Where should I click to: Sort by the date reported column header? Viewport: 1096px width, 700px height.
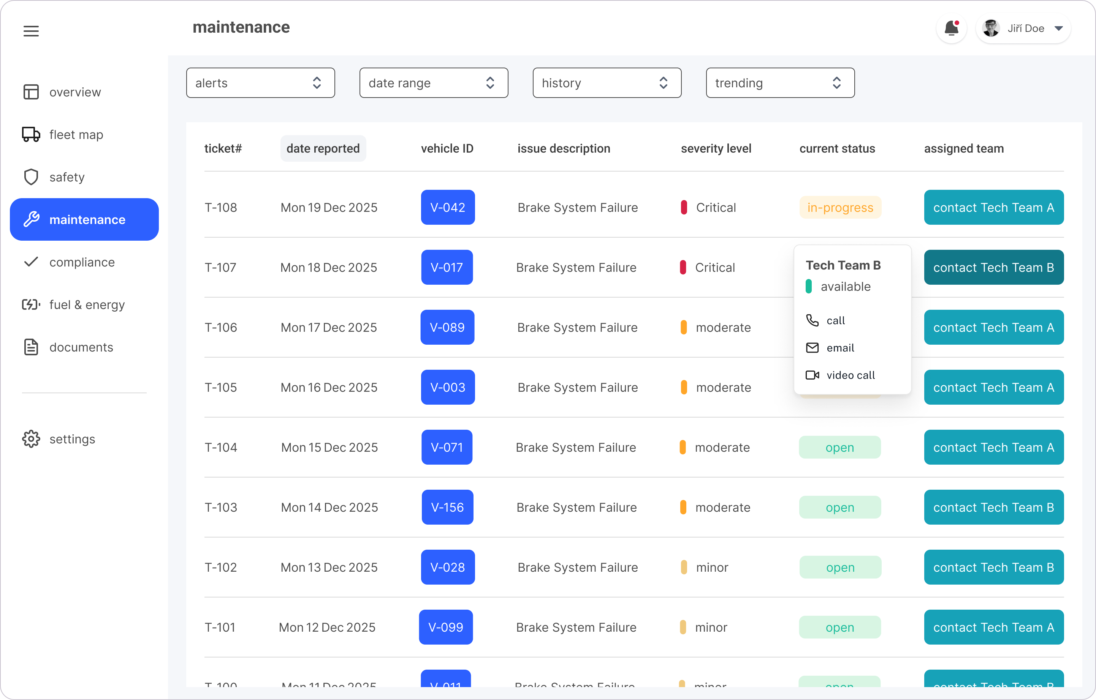point(323,149)
